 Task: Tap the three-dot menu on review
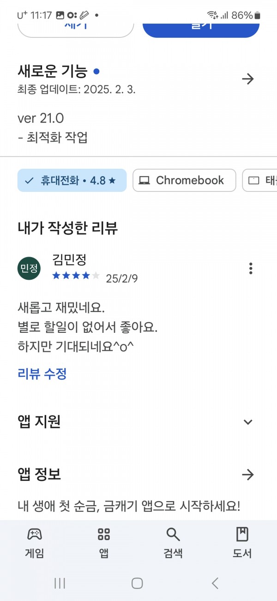coord(251,268)
